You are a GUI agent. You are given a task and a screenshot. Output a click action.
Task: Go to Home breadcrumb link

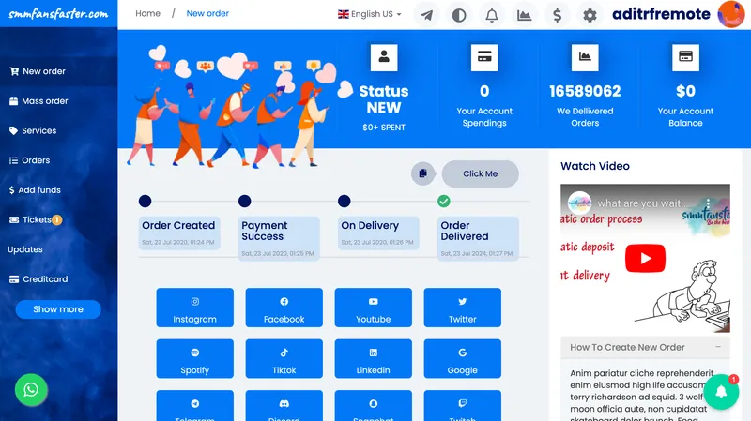tap(147, 13)
